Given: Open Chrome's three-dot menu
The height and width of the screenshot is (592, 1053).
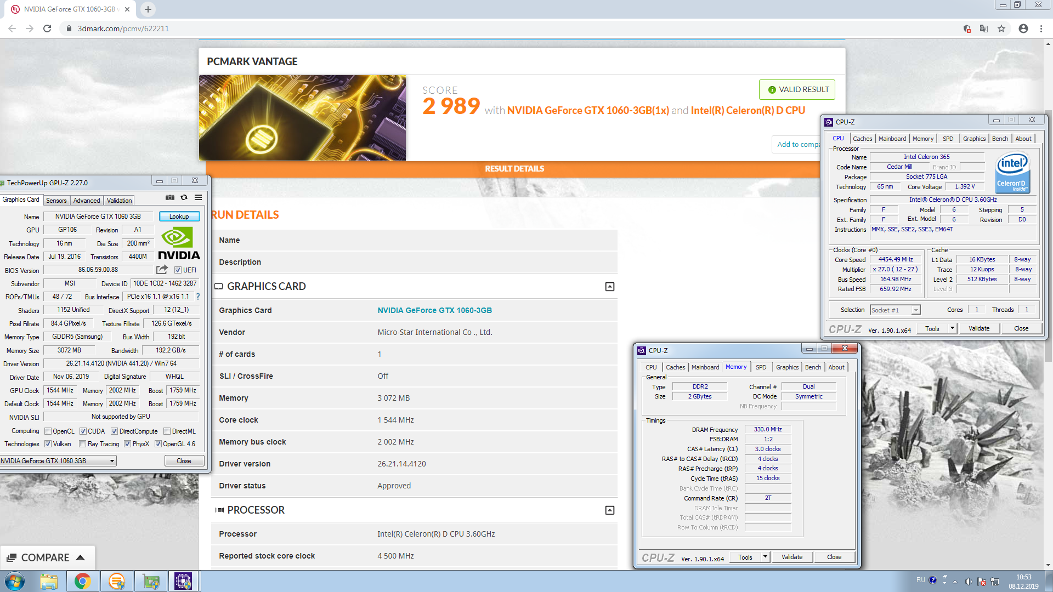Looking at the screenshot, I should tap(1041, 29).
